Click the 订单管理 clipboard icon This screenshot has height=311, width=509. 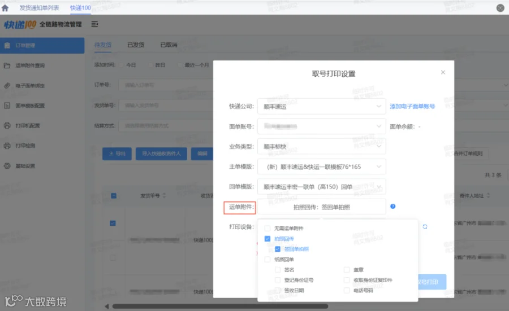click(7, 45)
